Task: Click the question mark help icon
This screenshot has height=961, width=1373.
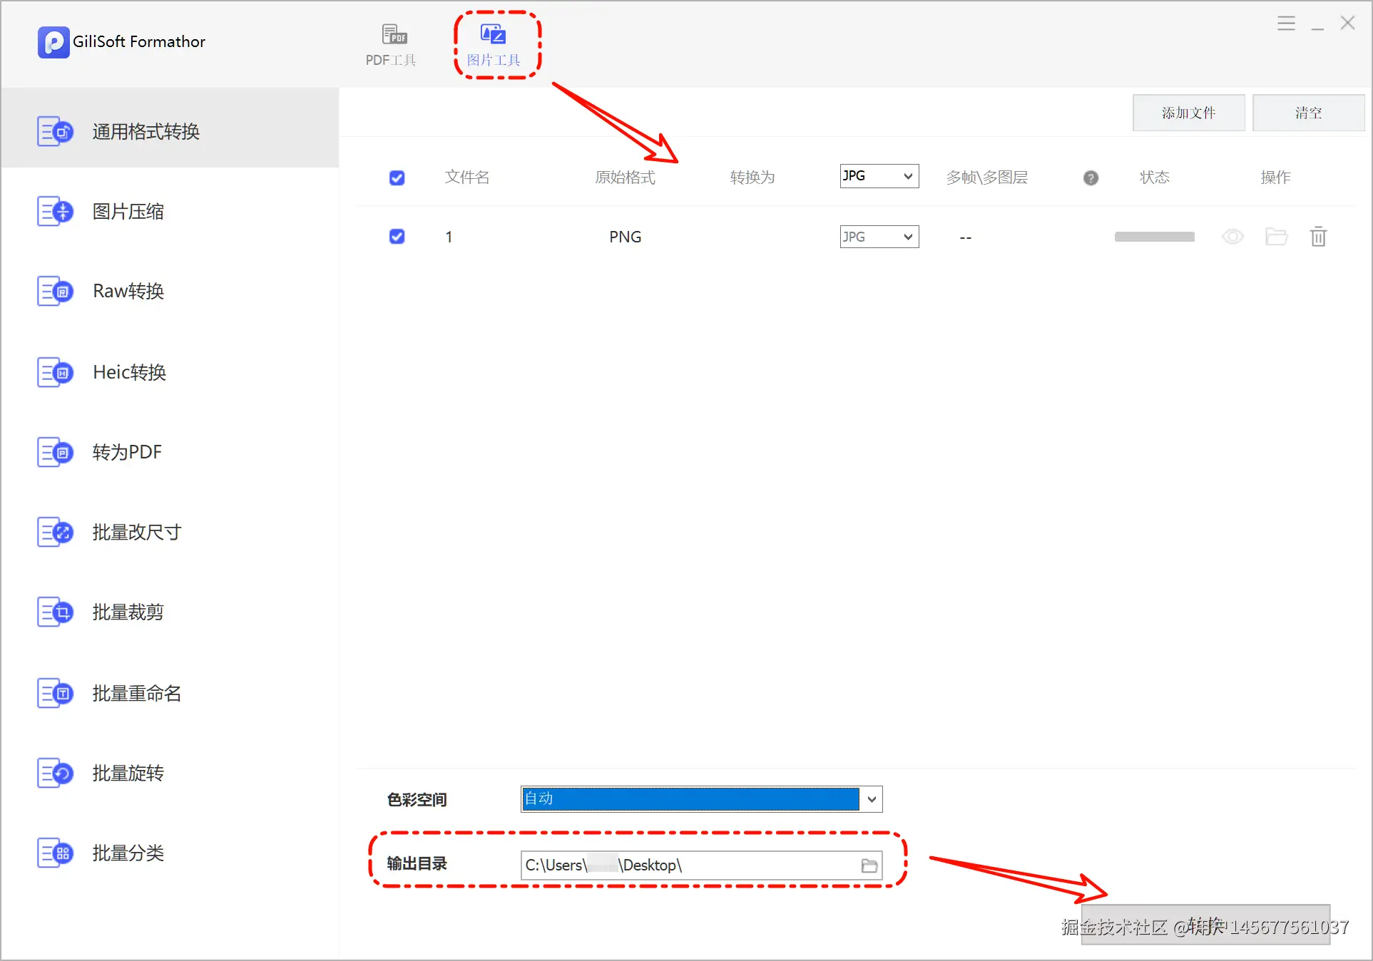Action: click(x=1090, y=178)
